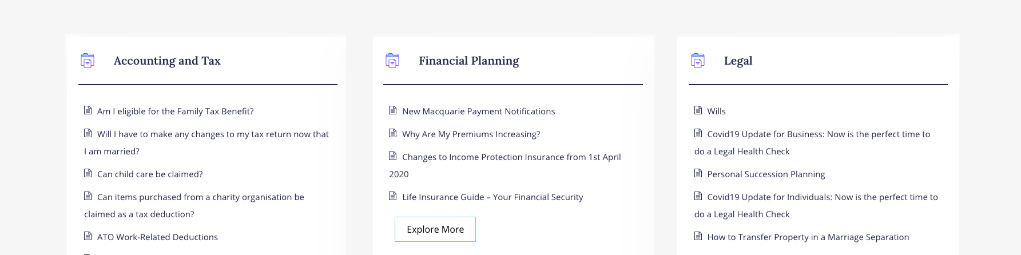Open the tax return changes when married question
Viewport: 1021px width, 255px height.
coord(213,134)
